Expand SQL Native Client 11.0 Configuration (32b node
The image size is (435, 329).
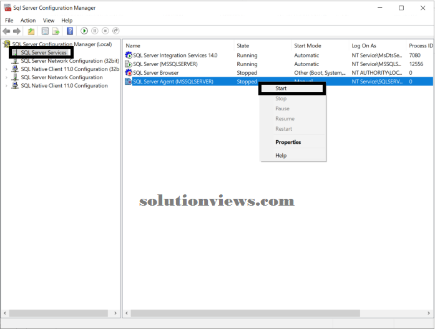pos(6,69)
